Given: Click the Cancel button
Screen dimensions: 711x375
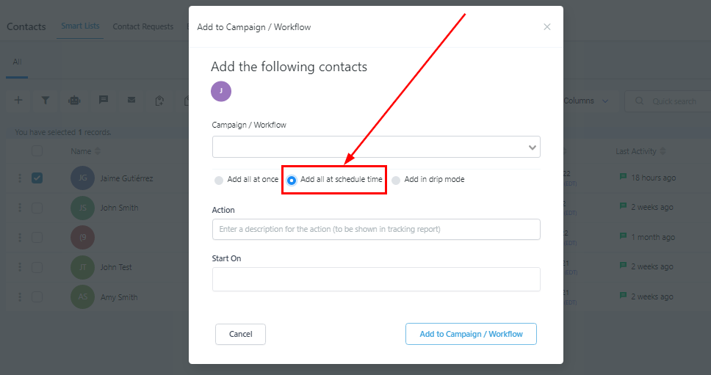Looking at the screenshot, I should (240, 334).
